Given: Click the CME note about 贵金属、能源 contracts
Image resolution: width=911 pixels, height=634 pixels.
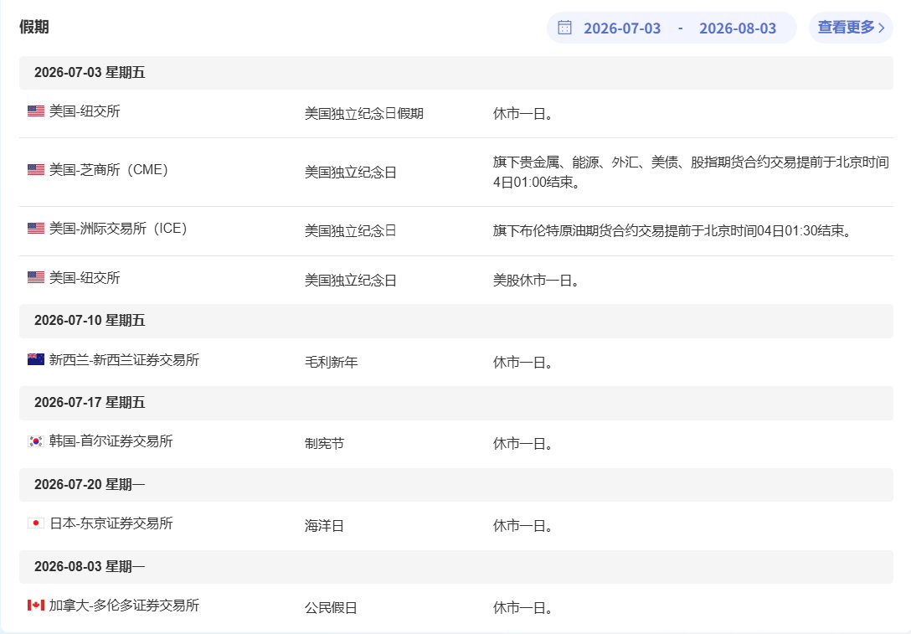Looking at the screenshot, I should [x=691, y=172].
